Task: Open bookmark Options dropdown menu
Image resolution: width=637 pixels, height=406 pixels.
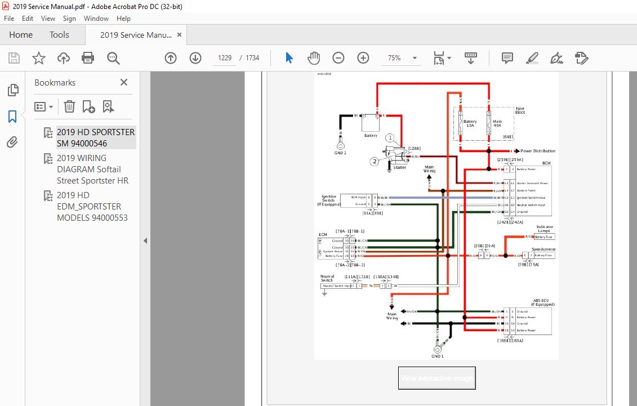Action: [43, 107]
